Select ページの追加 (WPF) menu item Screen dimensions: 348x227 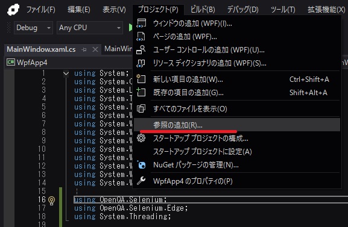pyautogui.click(x=237, y=37)
